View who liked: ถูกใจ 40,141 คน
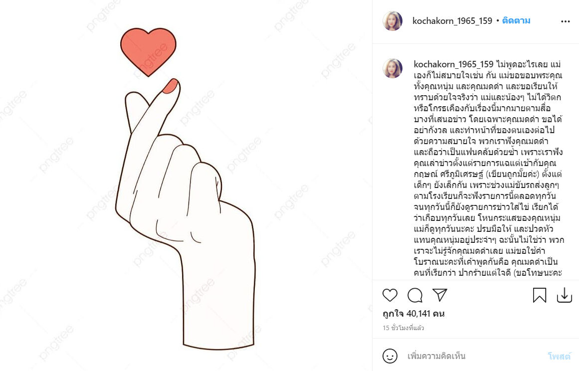This screenshot has height=371, width=579. pos(413,314)
